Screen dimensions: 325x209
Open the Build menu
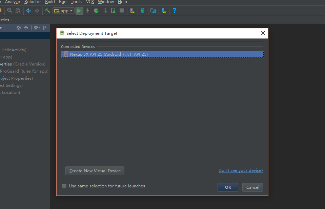pos(50,2)
